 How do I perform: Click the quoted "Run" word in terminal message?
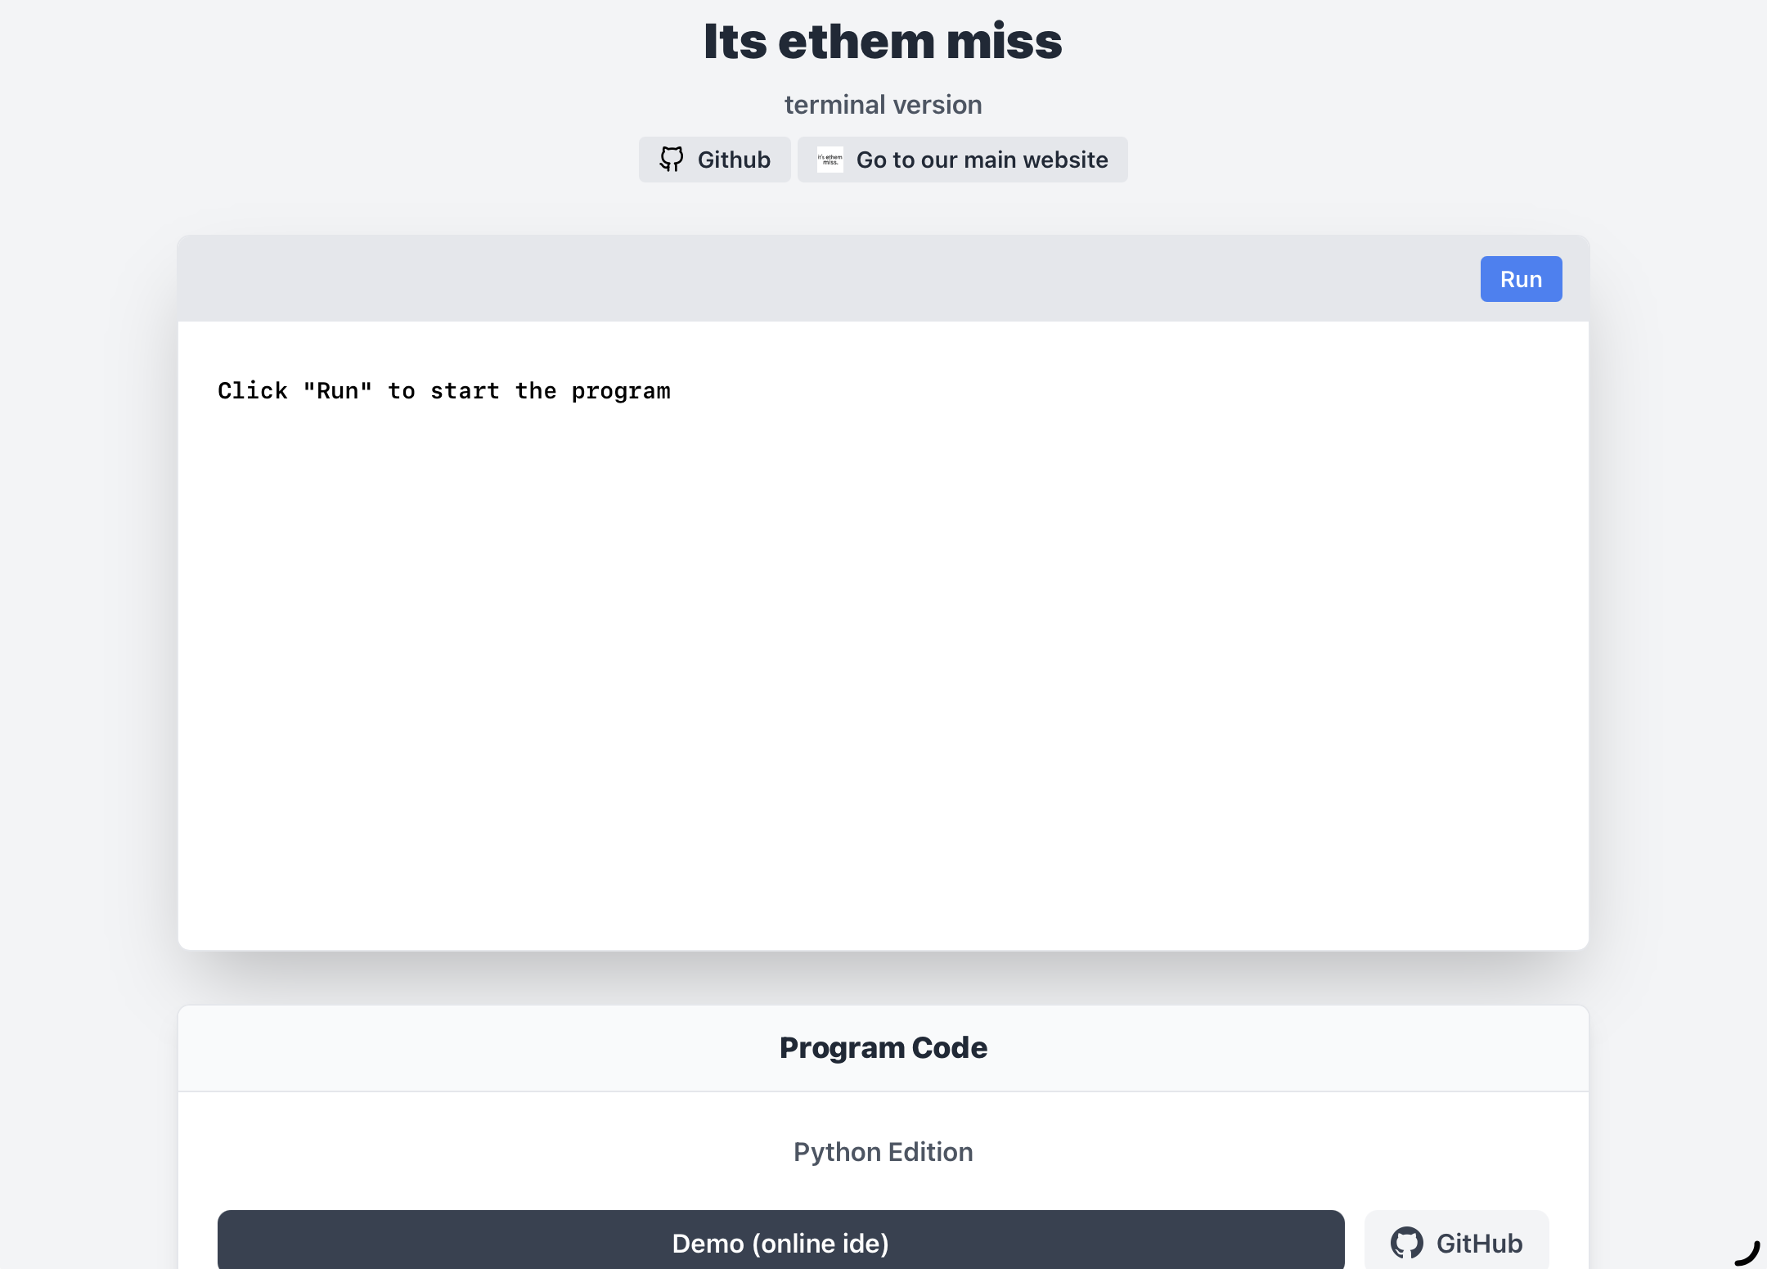point(338,391)
